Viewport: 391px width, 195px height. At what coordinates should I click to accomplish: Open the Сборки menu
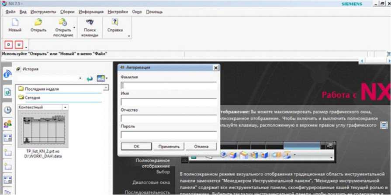coord(67,12)
